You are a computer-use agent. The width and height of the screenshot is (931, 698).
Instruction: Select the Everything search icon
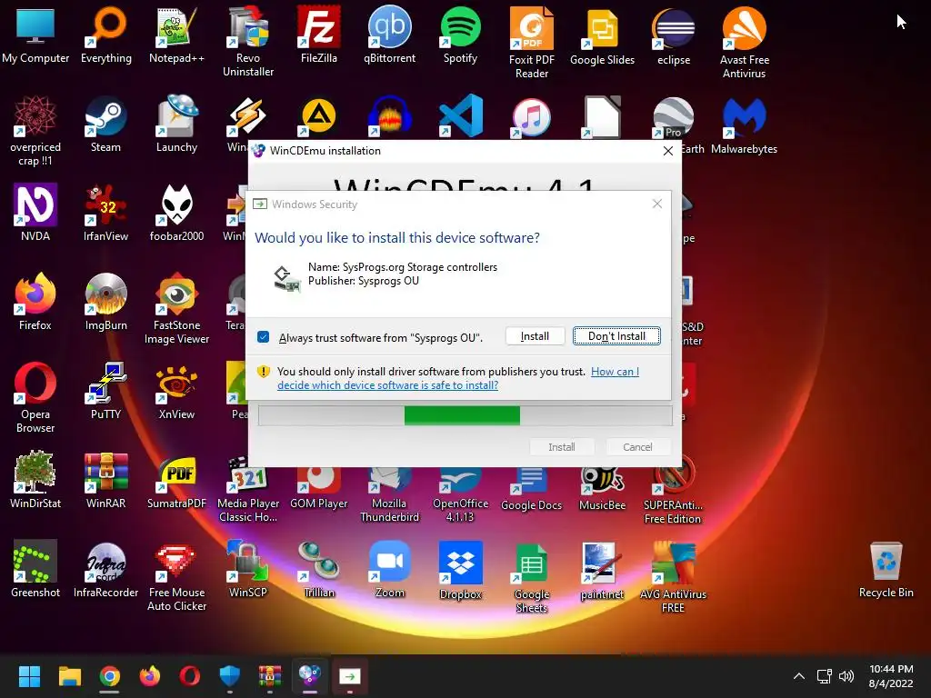[x=106, y=35]
